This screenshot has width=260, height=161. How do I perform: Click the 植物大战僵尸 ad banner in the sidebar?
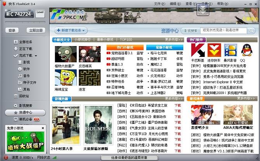pos(26,142)
